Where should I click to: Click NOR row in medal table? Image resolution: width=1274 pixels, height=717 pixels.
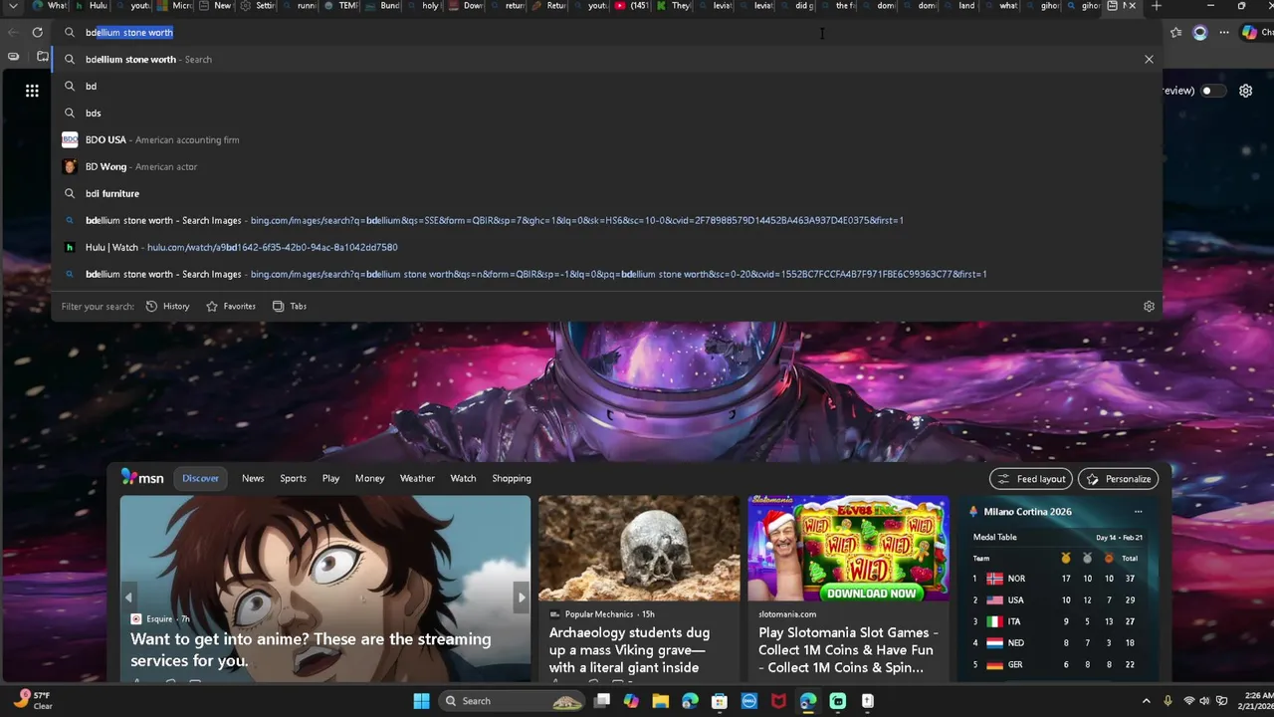pos(1056,579)
